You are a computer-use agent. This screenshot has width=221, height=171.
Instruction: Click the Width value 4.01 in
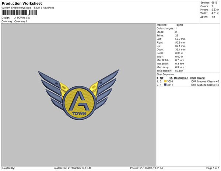tap(215, 13)
